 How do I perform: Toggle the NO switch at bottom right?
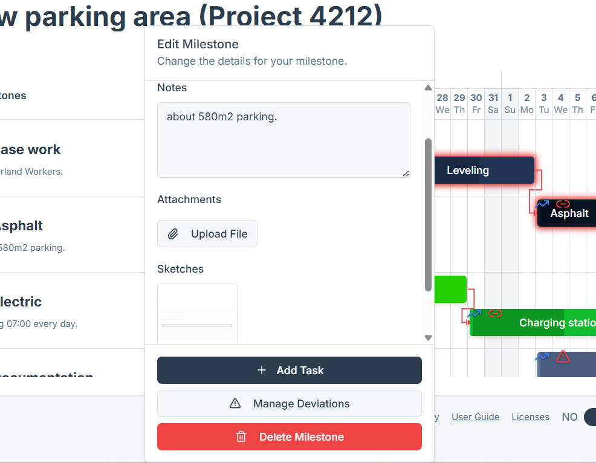[x=589, y=416]
